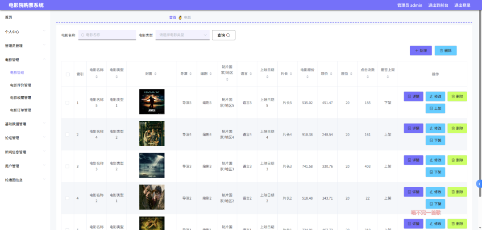Expand the 管理员管理 sidebar menu
Screen dimensions: 482x230
(25, 46)
